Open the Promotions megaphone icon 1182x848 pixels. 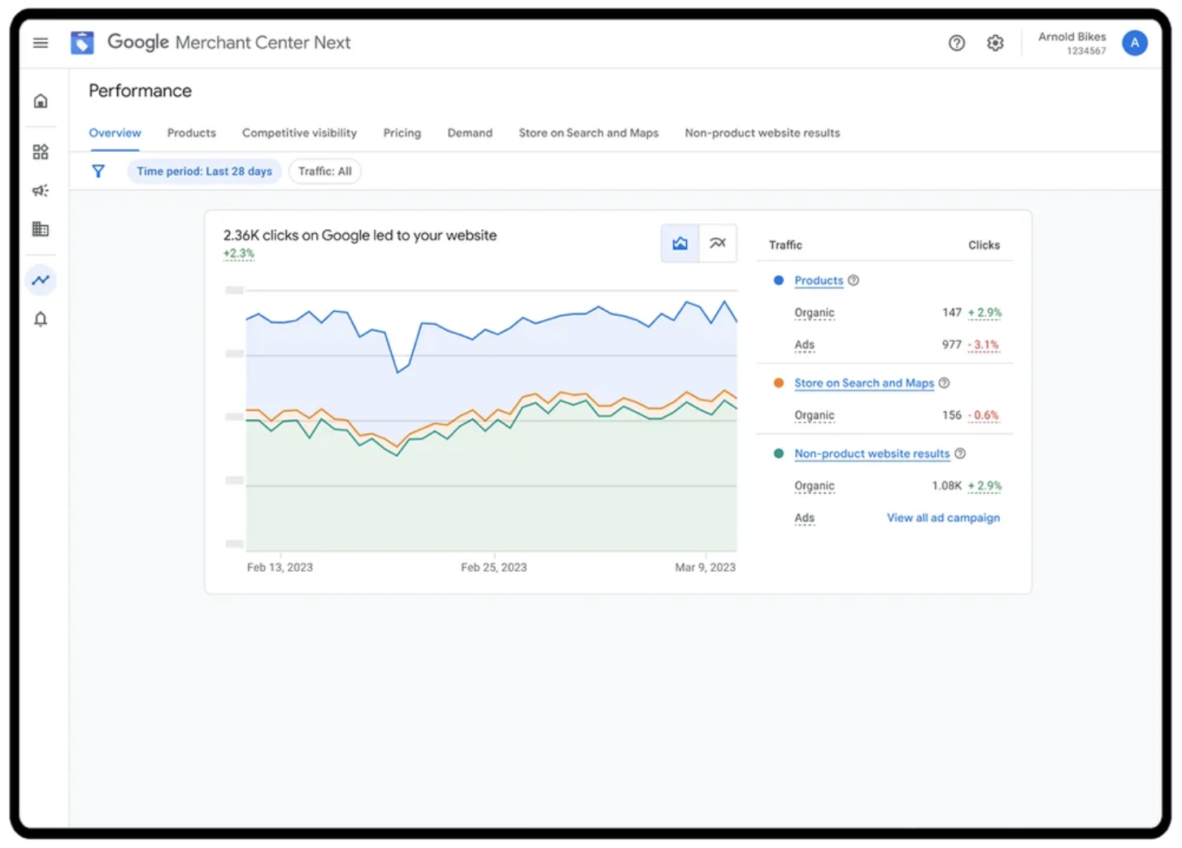(40, 190)
